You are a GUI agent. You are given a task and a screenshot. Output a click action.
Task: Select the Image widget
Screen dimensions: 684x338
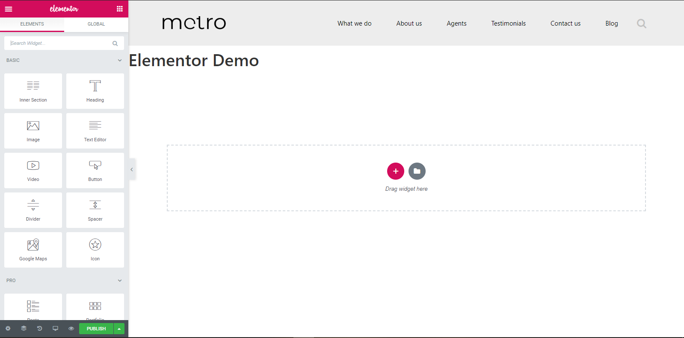[33, 131]
